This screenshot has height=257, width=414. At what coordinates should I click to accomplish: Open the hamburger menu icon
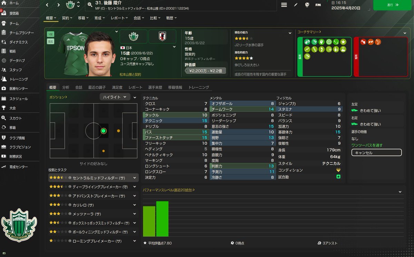click(x=284, y=5)
